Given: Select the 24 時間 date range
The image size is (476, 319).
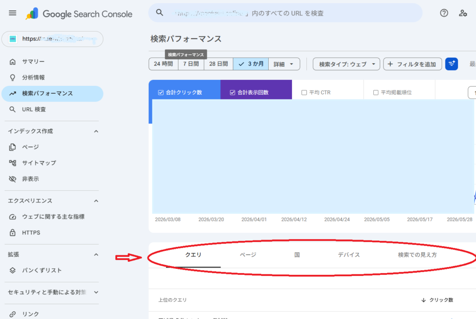Looking at the screenshot, I should (163, 64).
